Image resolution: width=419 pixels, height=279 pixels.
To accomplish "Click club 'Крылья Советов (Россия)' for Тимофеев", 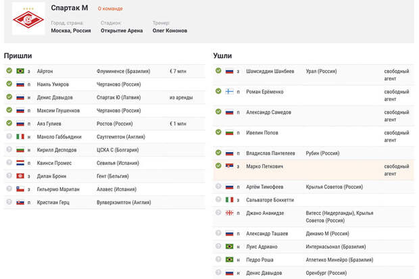I will point(335,187).
